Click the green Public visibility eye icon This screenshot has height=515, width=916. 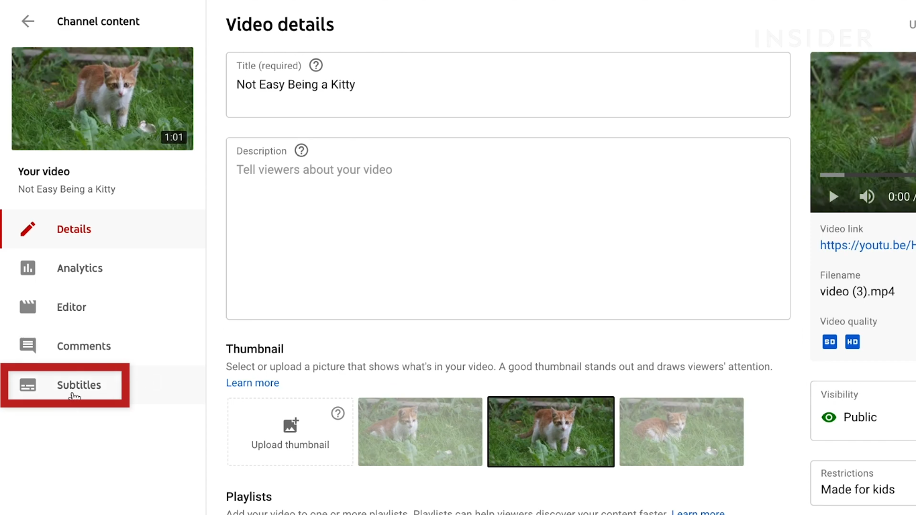829,417
